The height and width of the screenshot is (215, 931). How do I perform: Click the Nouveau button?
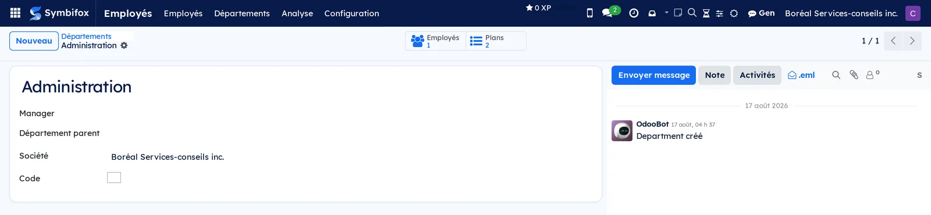coord(34,41)
